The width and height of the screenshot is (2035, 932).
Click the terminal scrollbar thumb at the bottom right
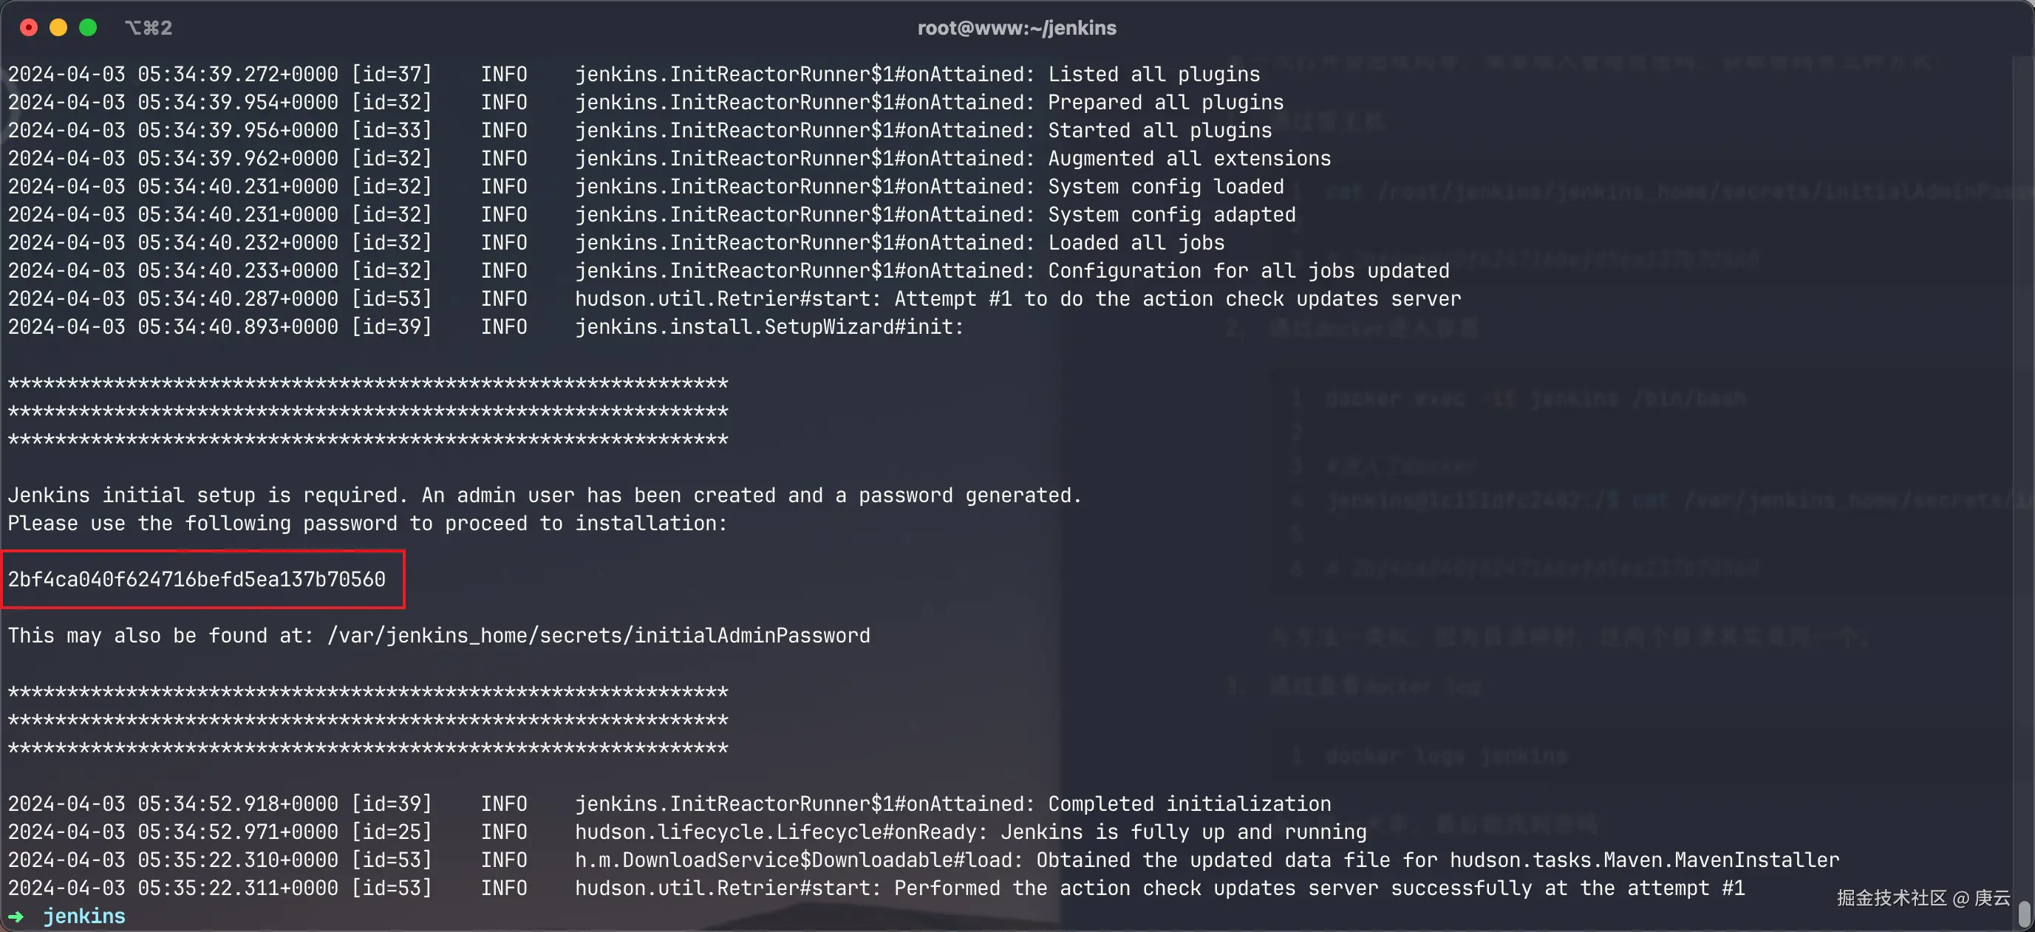[2023, 914]
